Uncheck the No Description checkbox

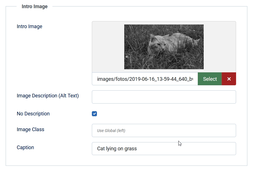click(x=94, y=113)
